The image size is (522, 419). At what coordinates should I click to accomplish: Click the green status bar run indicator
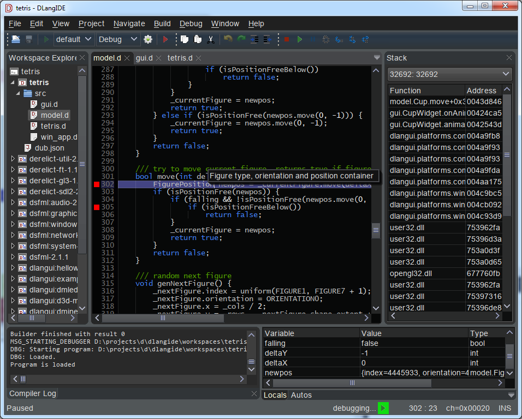383,408
